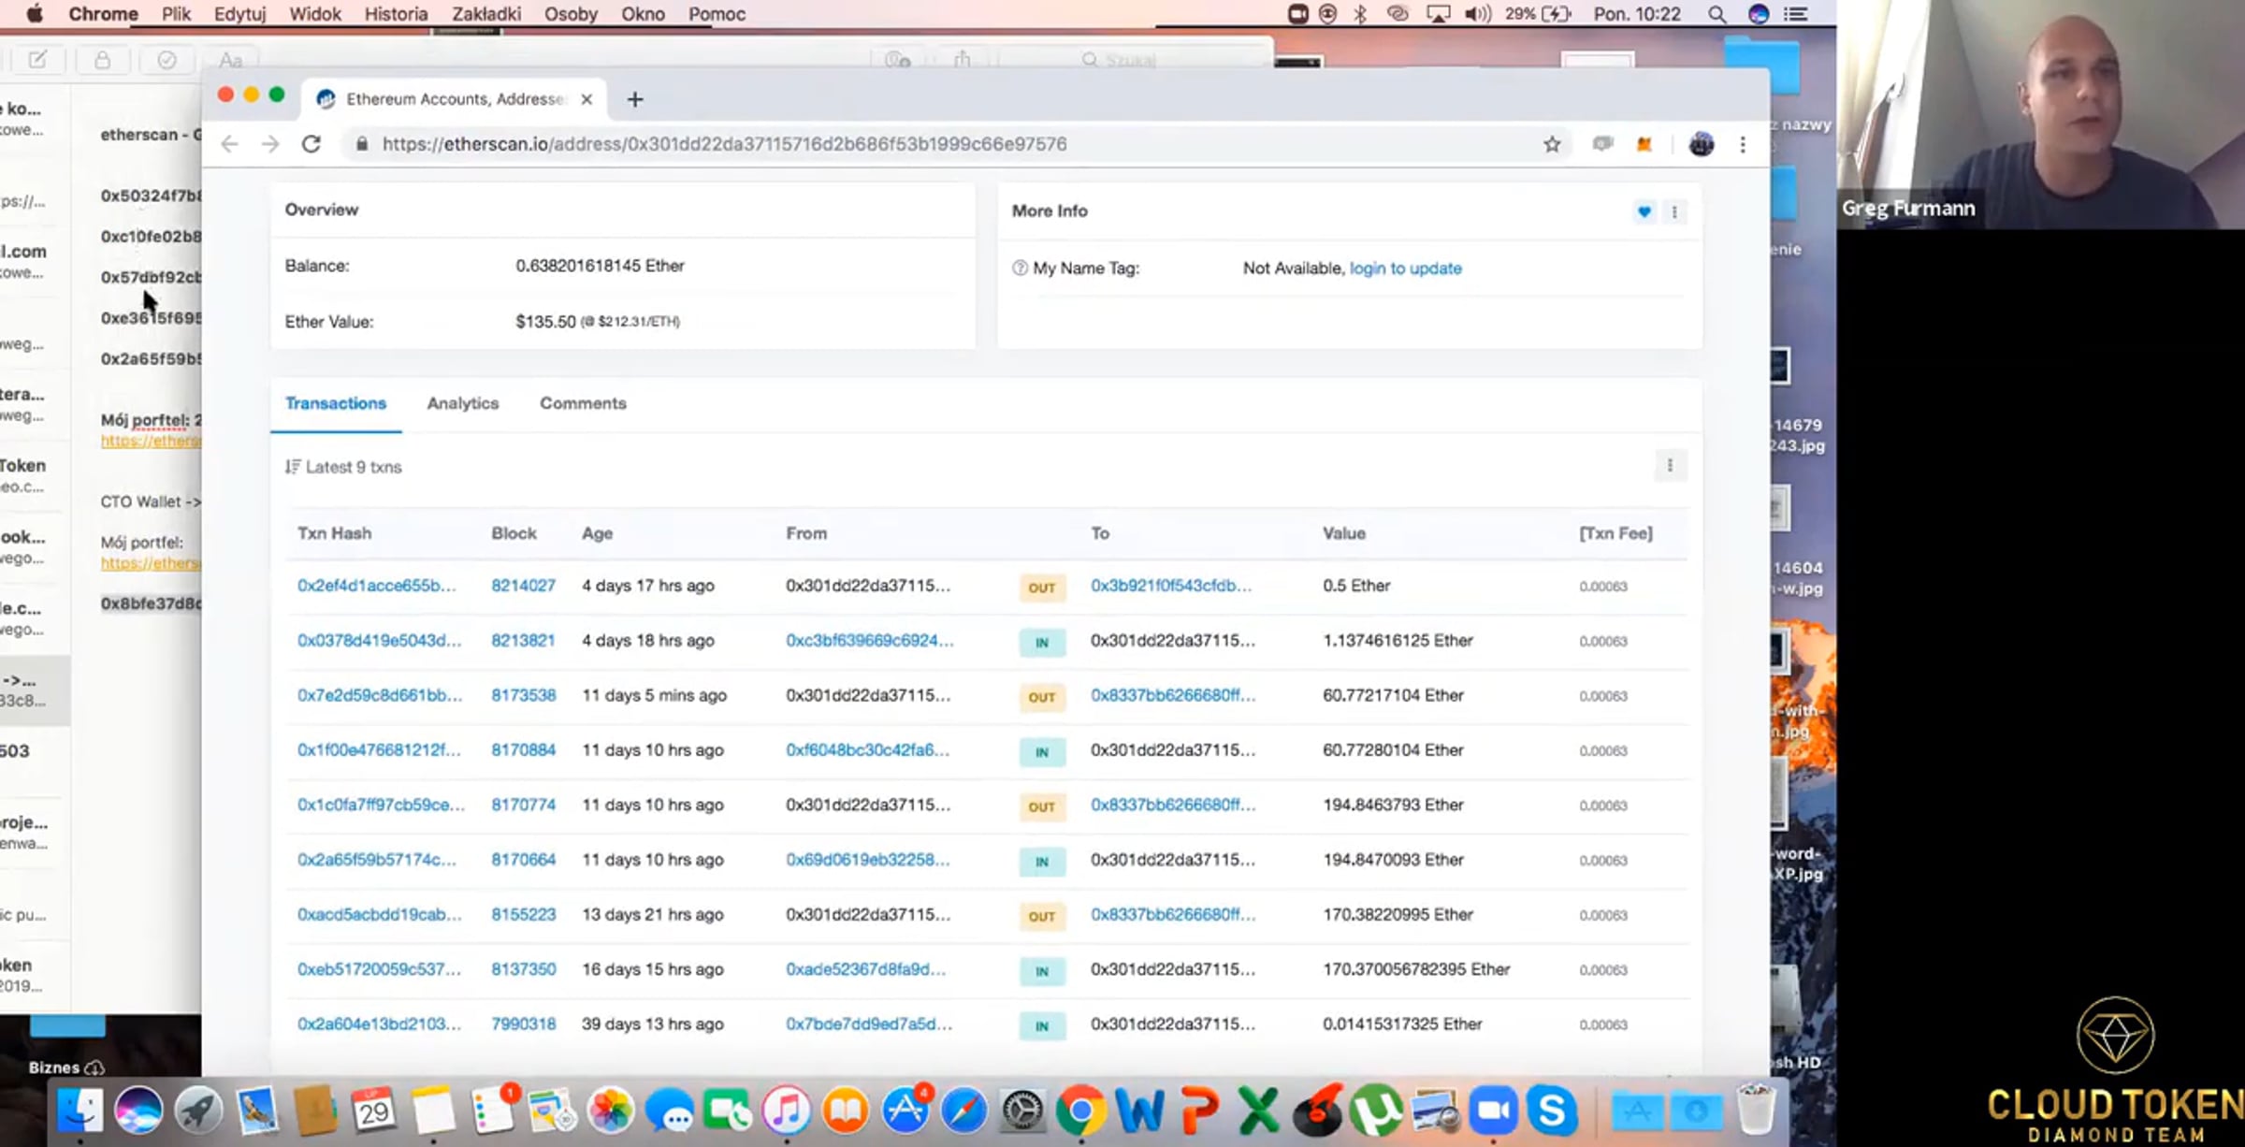
Task: Open Notification Center list icon
Action: pos(1796,14)
